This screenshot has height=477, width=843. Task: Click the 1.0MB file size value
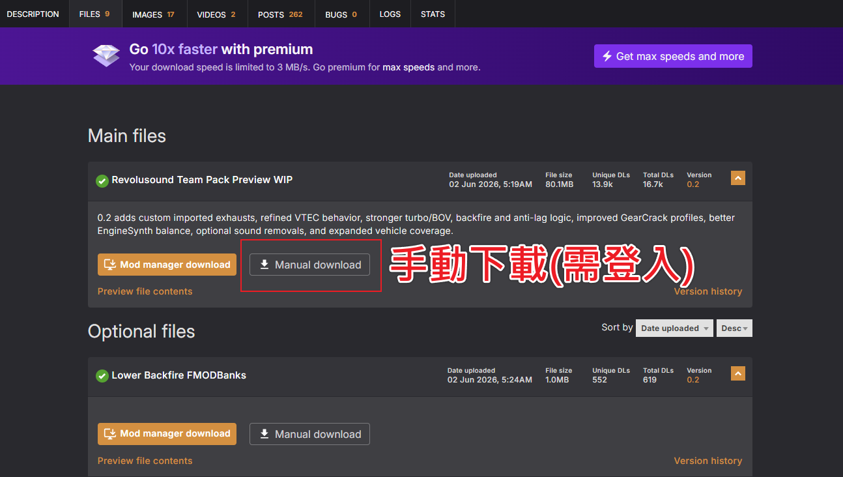(x=558, y=380)
